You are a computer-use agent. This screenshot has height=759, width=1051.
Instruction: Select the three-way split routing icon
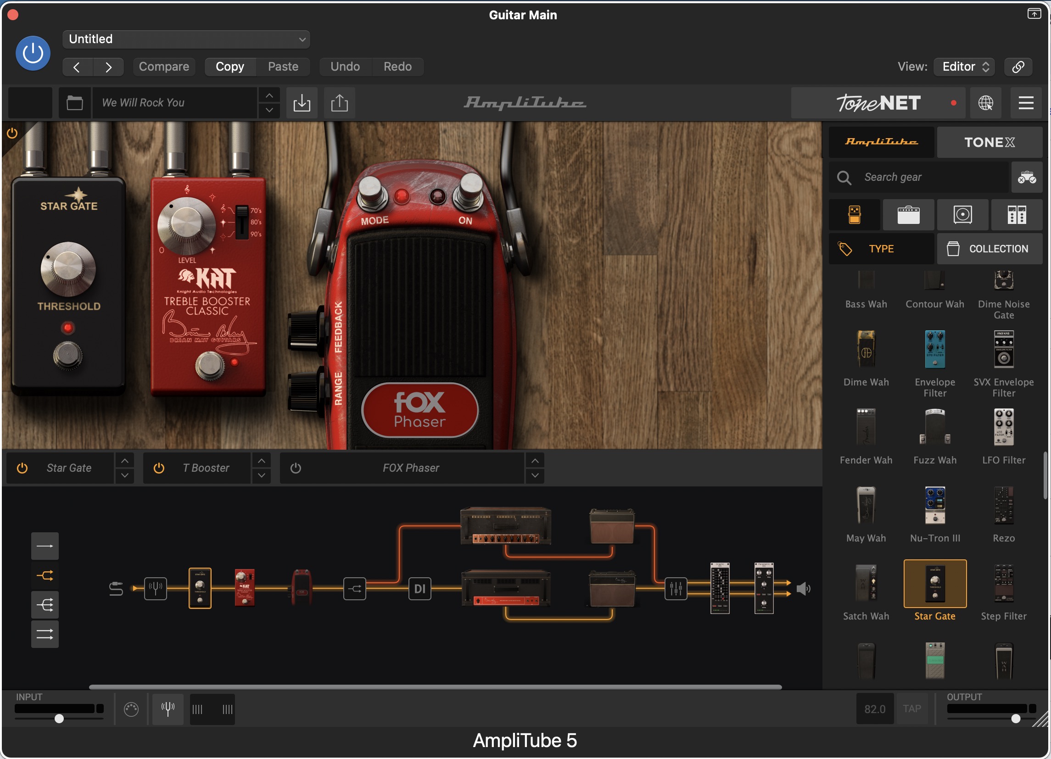(x=45, y=605)
